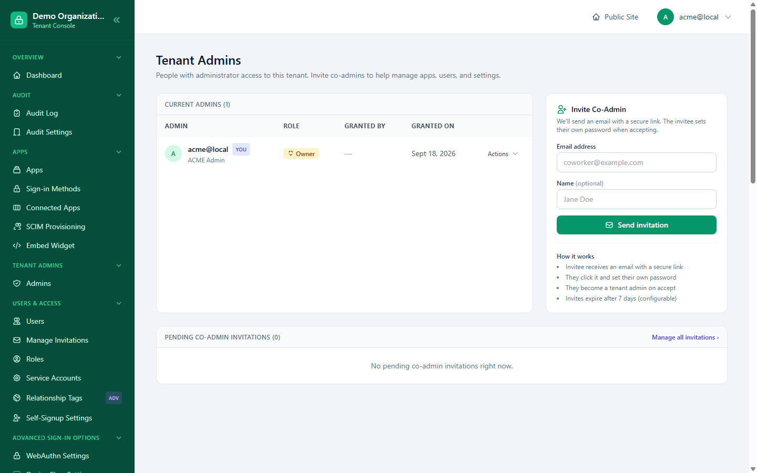Collapse ADVANCED SIGN-IN OPTIONS section chevron
This screenshot has height=473, width=757.
119,438
